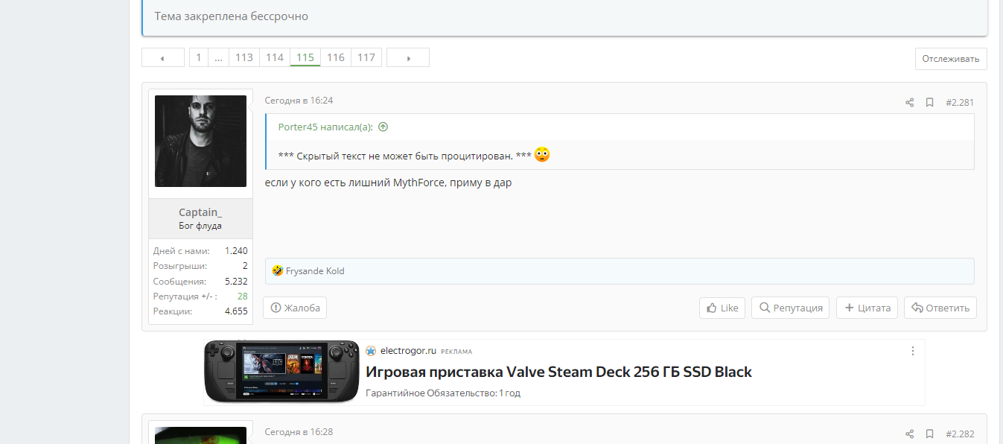Image resolution: width=1003 pixels, height=444 pixels.
Task: Open Steam Deck ad image
Action: coord(281,371)
